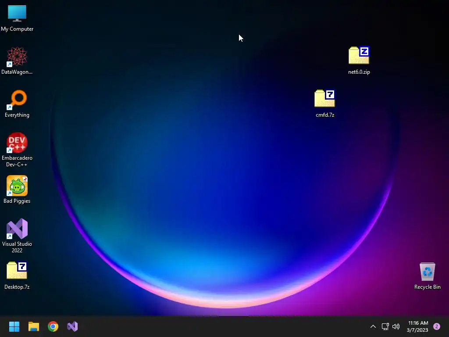Screen dimensions: 449x337
Task: Open the network status tray icon
Action: click(385, 326)
